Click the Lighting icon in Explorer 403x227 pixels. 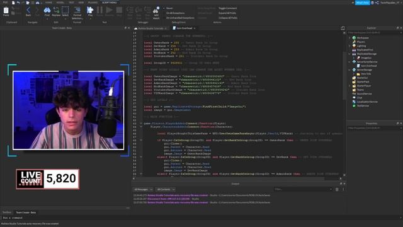[x=354, y=46]
